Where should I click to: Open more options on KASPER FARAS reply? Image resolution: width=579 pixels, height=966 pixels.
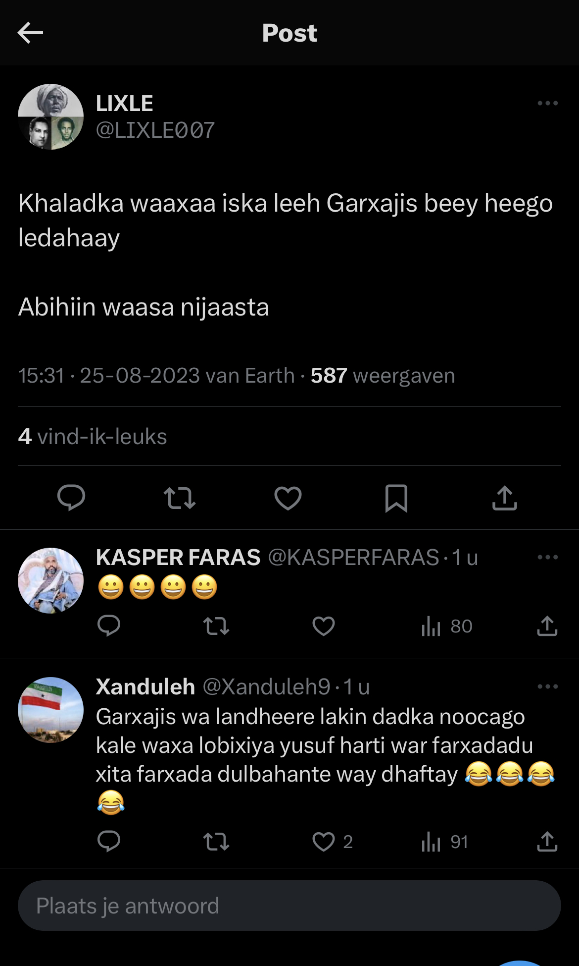547,557
